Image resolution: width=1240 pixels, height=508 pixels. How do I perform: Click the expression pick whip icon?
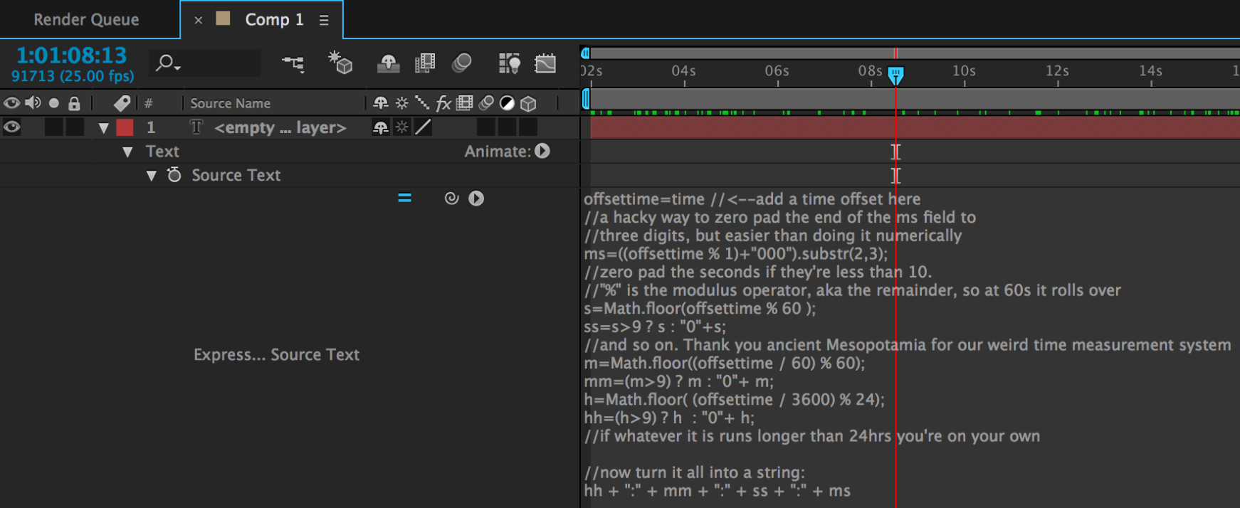tap(451, 199)
